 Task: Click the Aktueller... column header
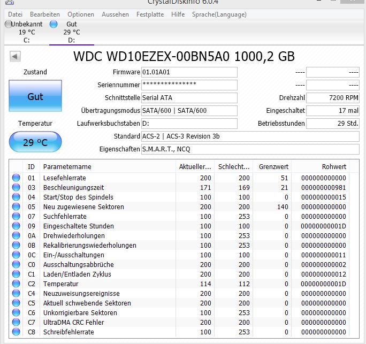(x=195, y=166)
